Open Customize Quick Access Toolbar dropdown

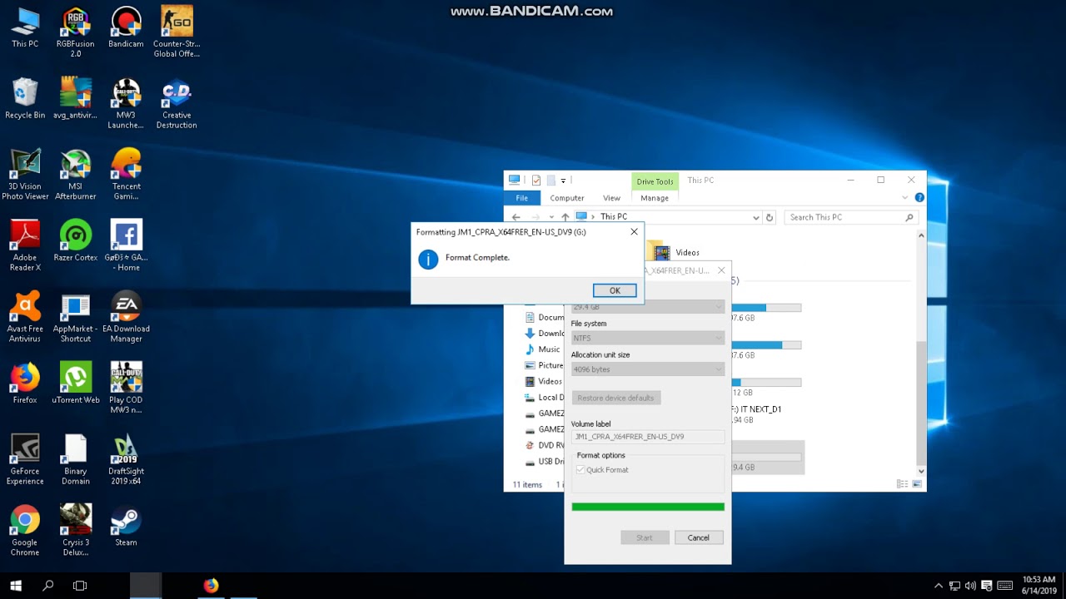click(564, 181)
